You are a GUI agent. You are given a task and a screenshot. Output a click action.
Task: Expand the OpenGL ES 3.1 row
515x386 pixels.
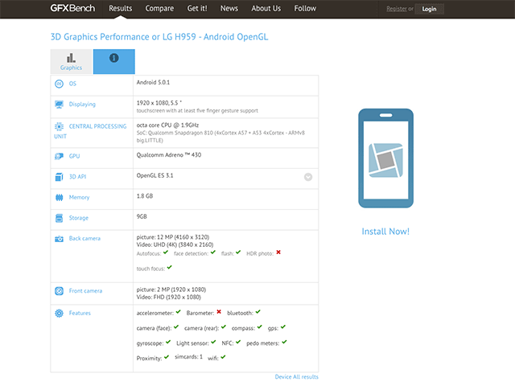tap(308, 177)
